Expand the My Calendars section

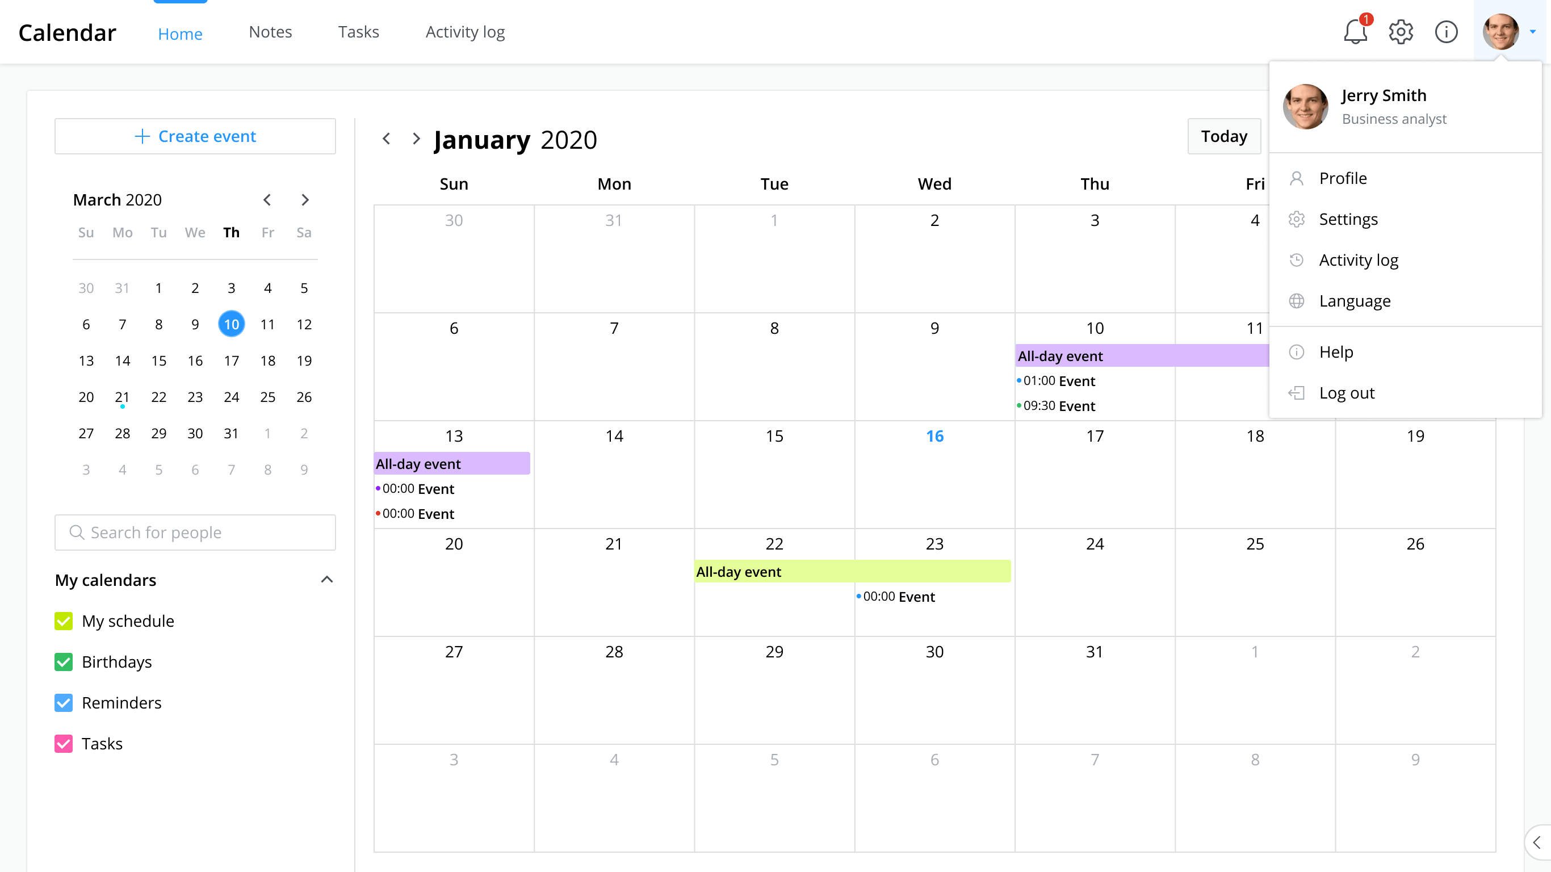point(327,579)
